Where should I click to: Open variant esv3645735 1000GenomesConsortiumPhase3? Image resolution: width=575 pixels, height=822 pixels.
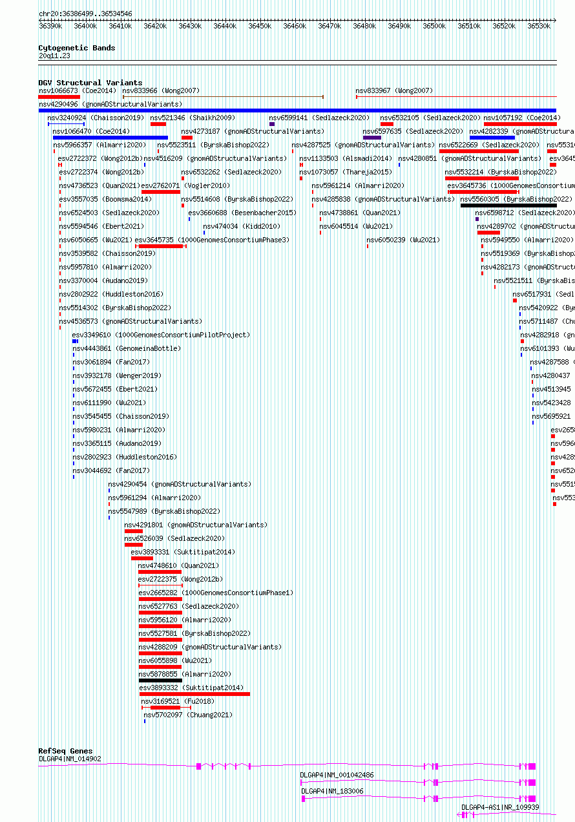212,240
